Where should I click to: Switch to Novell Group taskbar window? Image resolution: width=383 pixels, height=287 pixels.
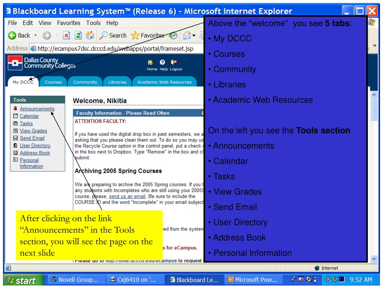[x=76, y=280]
